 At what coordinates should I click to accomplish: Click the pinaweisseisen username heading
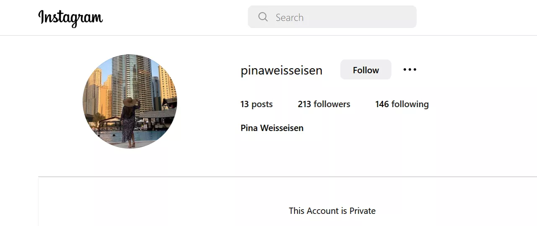pos(281,70)
